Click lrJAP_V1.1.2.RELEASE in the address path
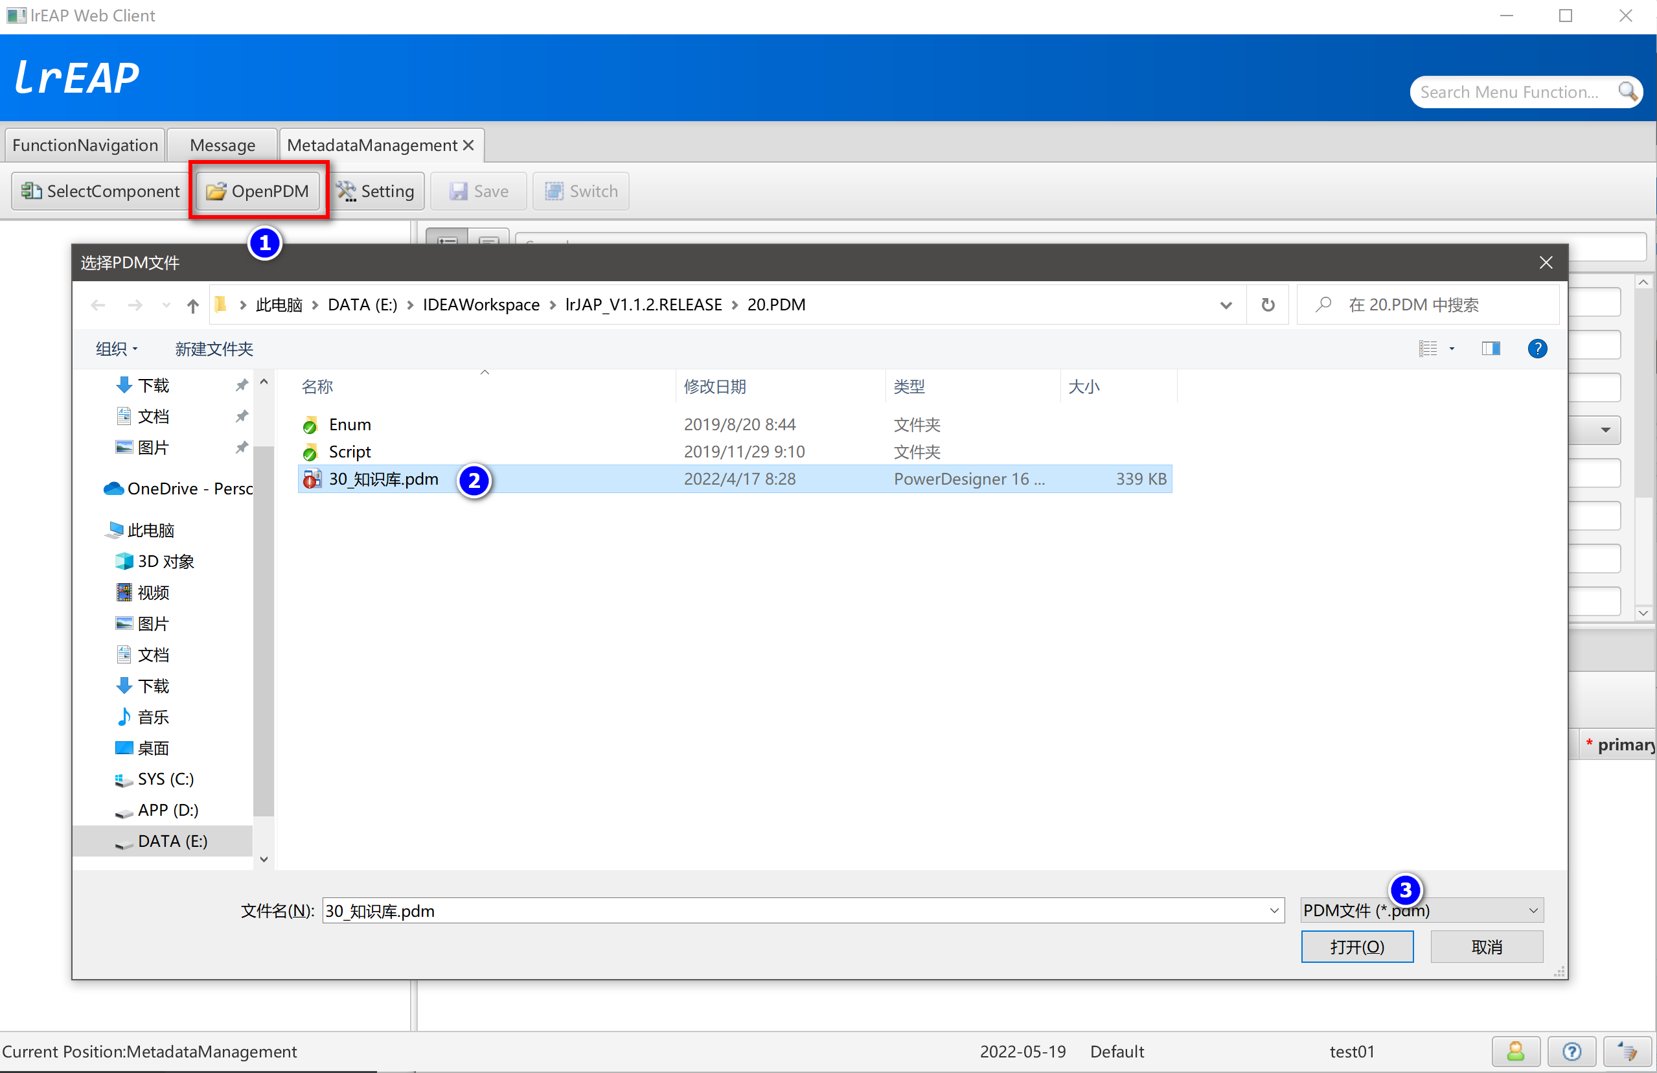Image resolution: width=1657 pixels, height=1073 pixels. pyautogui.click(x=643, y=305)
